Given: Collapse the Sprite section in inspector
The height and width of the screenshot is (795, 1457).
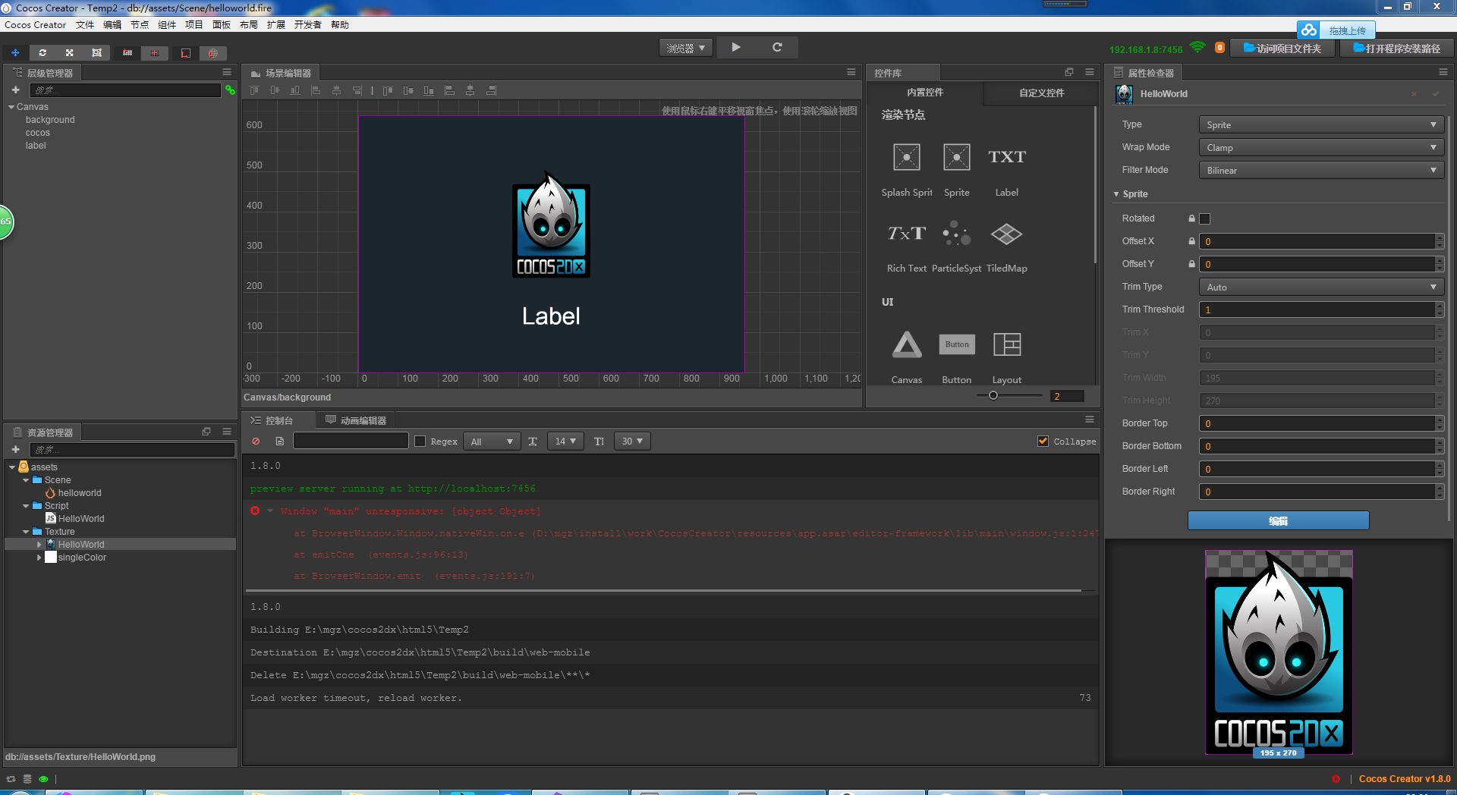Looking at the screenshot, I should (1116, 194).
